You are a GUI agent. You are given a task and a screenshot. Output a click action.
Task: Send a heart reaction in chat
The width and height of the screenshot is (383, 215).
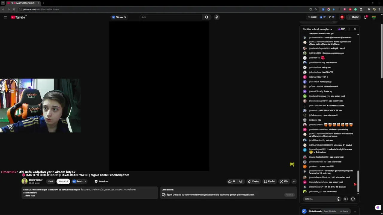[353, 199]
